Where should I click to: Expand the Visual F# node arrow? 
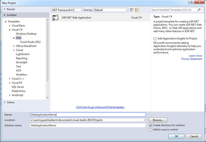tap(10, 83)
